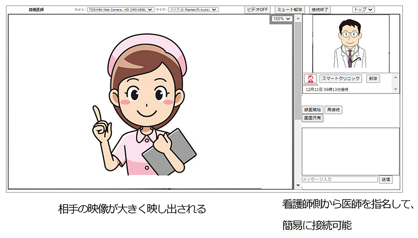The width and height of the screenshot is (418, 238).
Task: Share screen with 画面共有 button
Action: (312, 118)
